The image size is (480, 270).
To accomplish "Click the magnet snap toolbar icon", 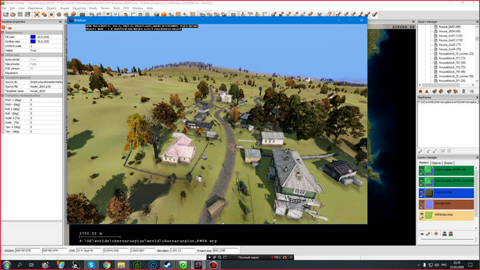I will [329, 14].
